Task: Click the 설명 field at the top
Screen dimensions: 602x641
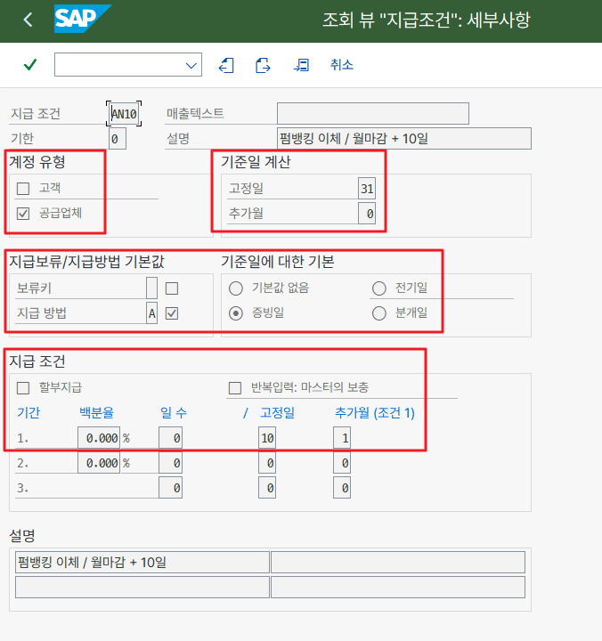Action: pos(404,139)
